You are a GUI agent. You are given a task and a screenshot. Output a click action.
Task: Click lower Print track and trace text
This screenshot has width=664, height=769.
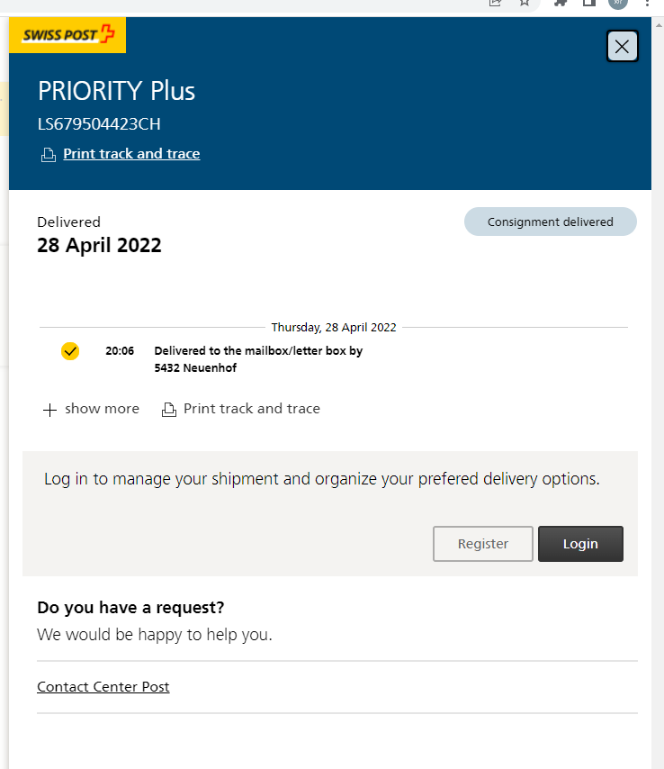coord(252,409)
